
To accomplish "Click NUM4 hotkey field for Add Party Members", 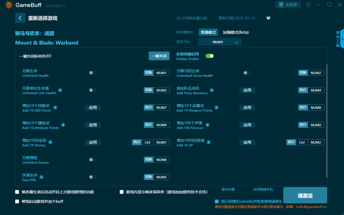I will point(316,90).
